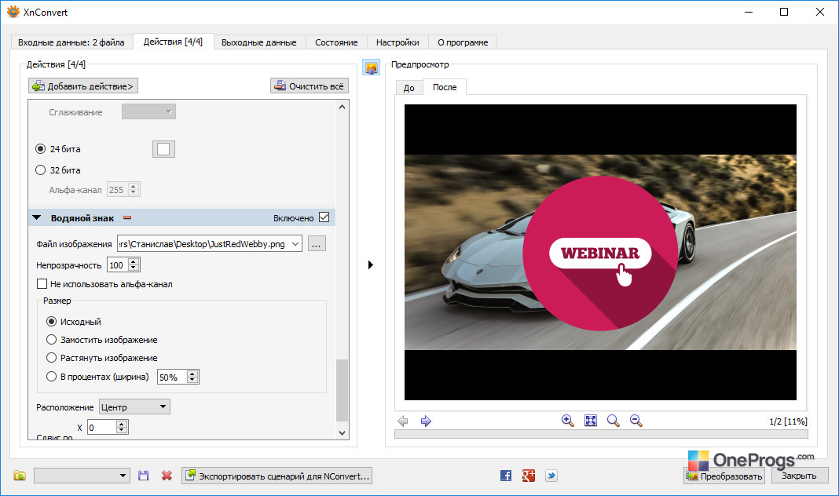Enable Не использовать альфа-канал checkbox
839x496 pixels.
click(x=42, y=284)
